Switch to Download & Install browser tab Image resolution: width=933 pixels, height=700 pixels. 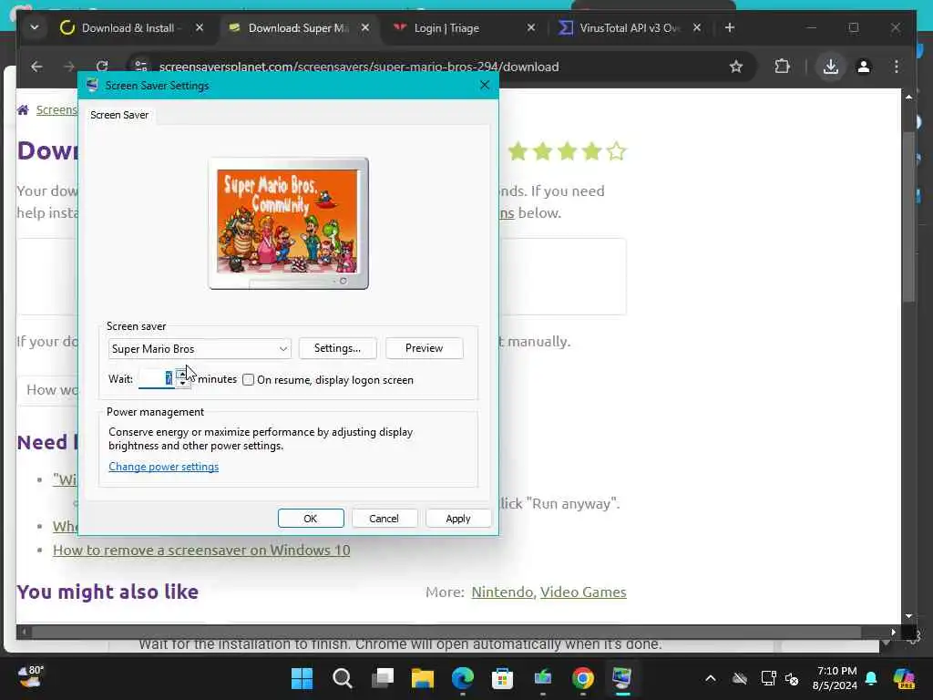(x=127, y=28)
